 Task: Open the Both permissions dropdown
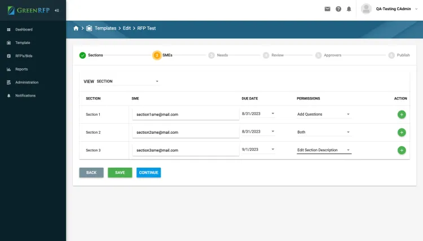point(324,132)
